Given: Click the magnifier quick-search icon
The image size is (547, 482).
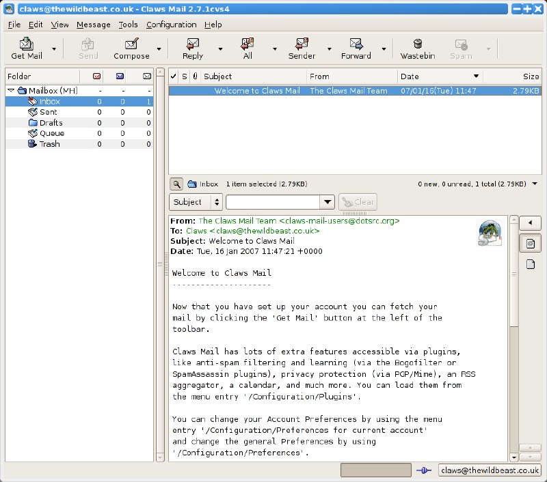Looking at the screenshot, I should [177, 184].
